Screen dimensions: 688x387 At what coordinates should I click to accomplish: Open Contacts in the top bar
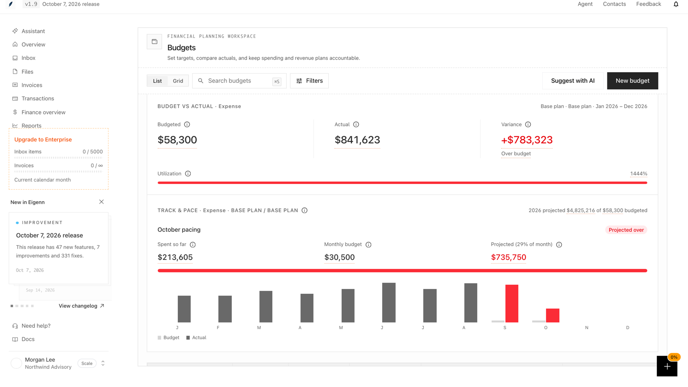[x=614, y=4]
